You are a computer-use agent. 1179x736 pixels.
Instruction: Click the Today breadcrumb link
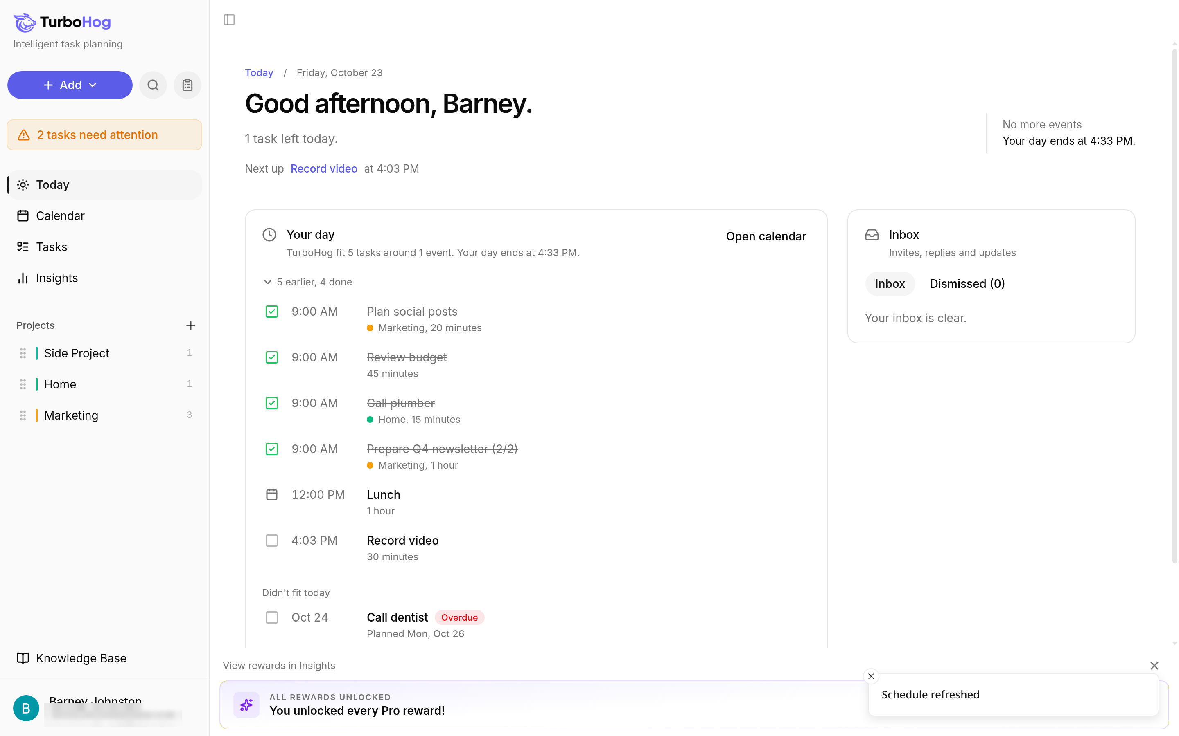point(259,72)
